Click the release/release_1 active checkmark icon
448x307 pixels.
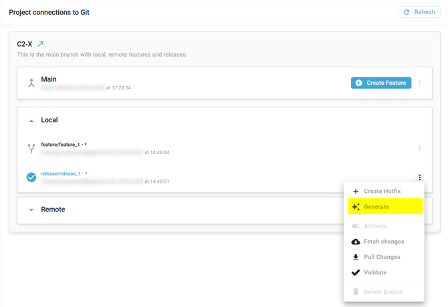point(31,177)
